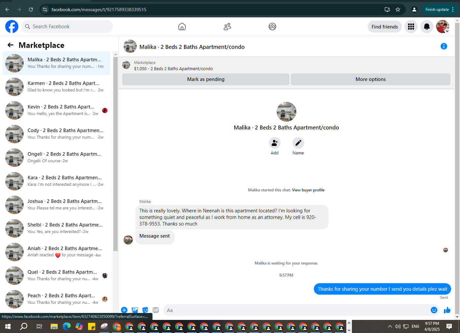Open the Facebook menu grid icon

411,27
